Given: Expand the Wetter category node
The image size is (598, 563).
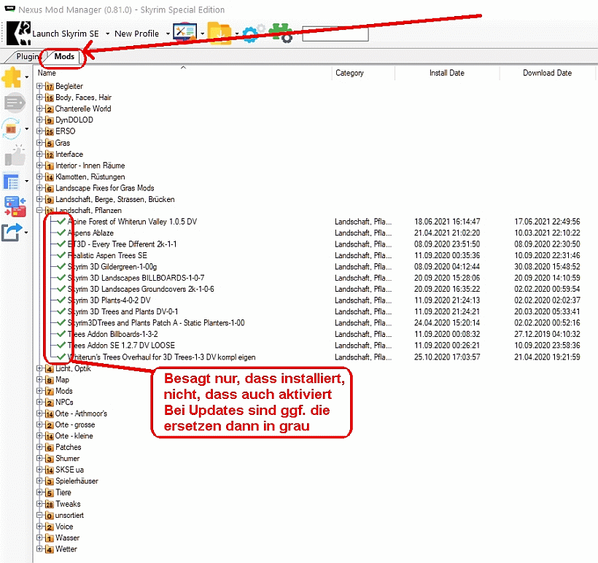Looking at the screenshot, I should 40,549.
